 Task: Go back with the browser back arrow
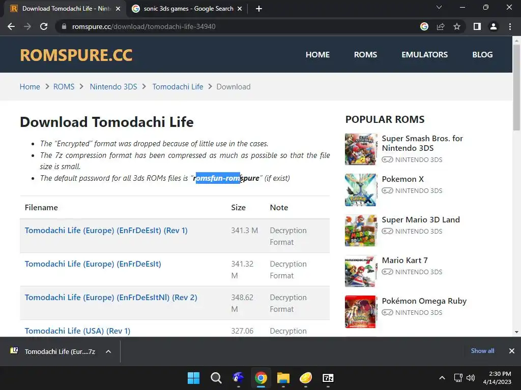(11, 26)
